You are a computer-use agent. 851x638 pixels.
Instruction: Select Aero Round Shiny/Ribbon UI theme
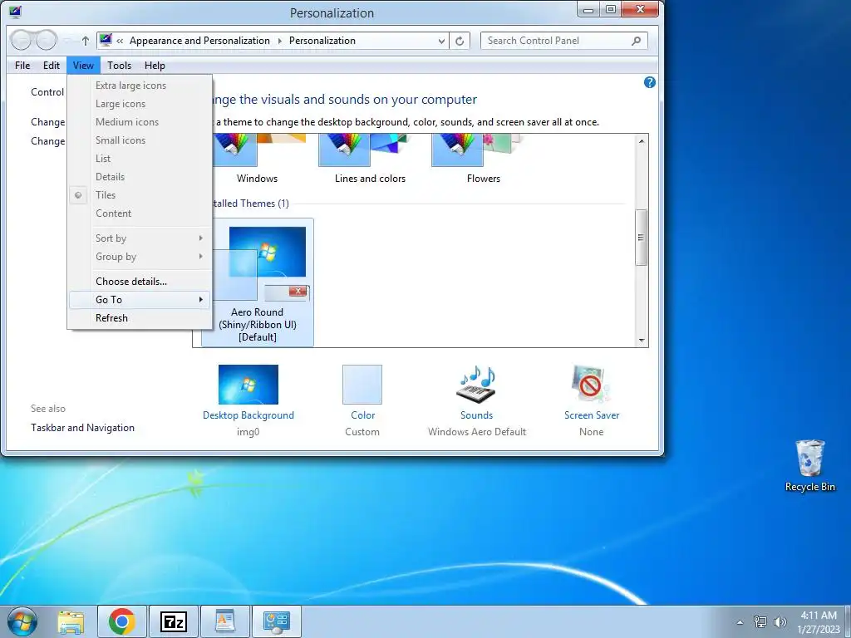click(258, 282)
